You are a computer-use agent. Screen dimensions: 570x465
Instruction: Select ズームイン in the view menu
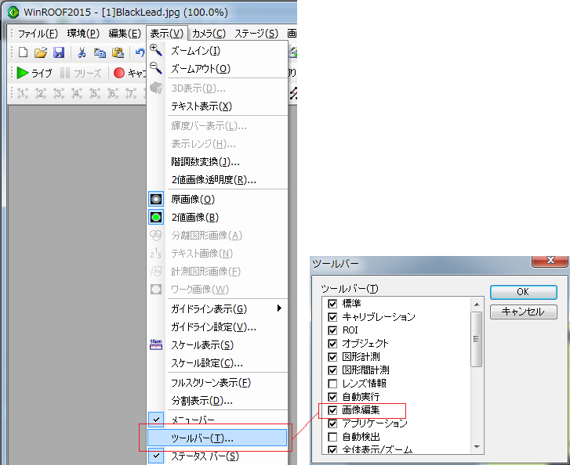point(195,51)
